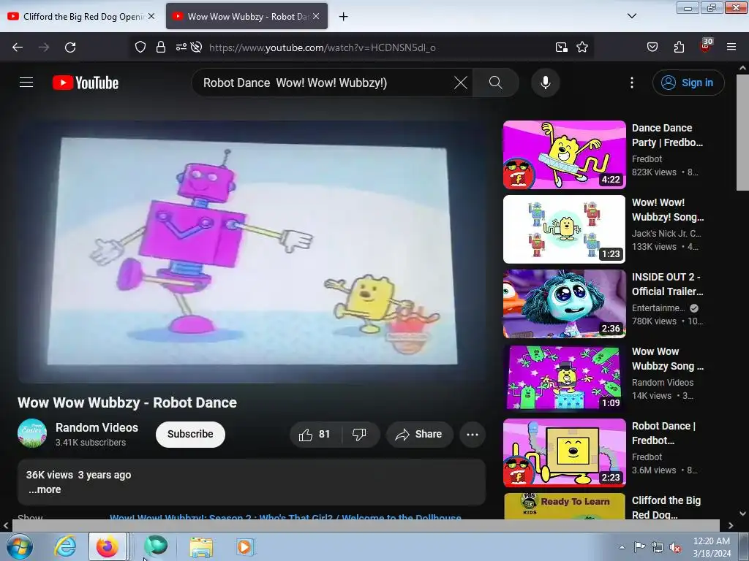Close the Clifford tab
Viewport: 749px width, 561px height.
point(151,16)
